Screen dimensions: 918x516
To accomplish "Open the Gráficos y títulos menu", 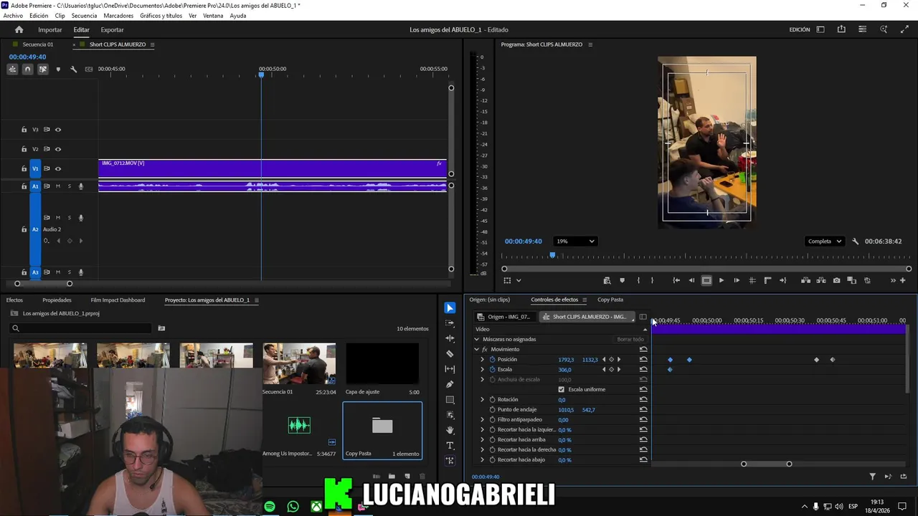I will [x=161, y=16].
